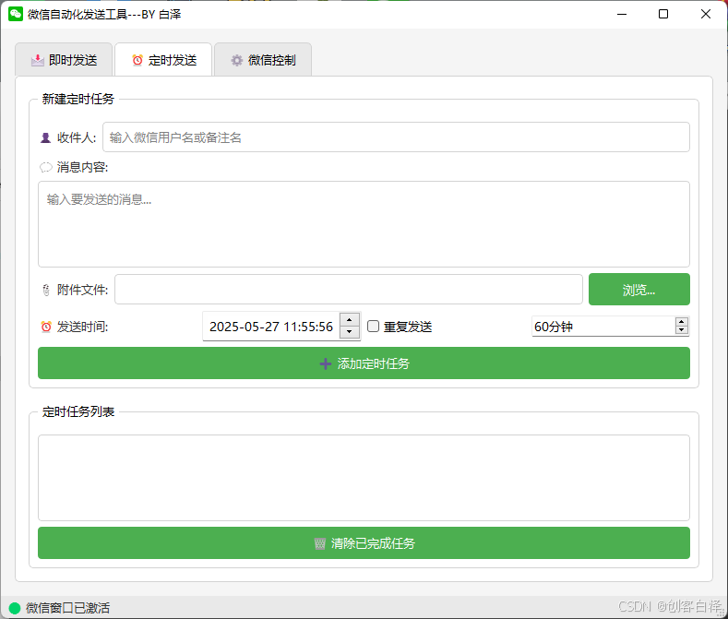
Task: Focus the 发送时间 datetime field
Action: coord(271,327)
